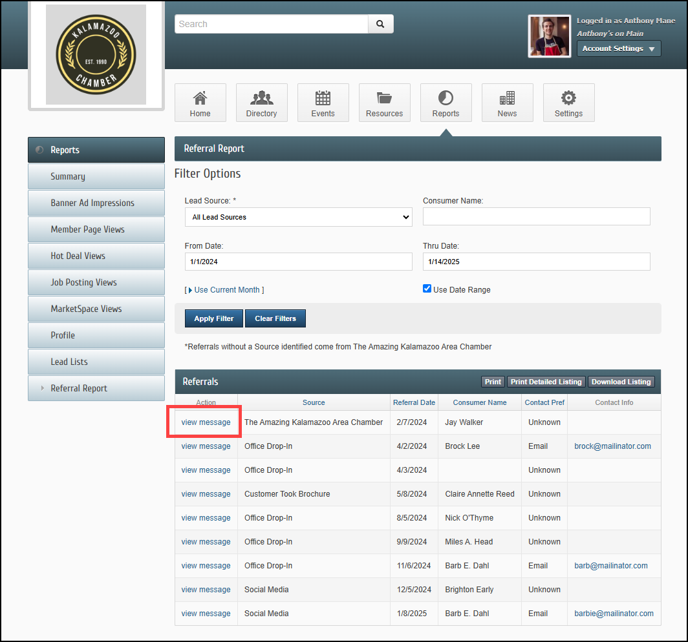Select the Reports pie chart icon
Image resolution: width=688 pixels, height=642 pixels.
coord(446,98)
